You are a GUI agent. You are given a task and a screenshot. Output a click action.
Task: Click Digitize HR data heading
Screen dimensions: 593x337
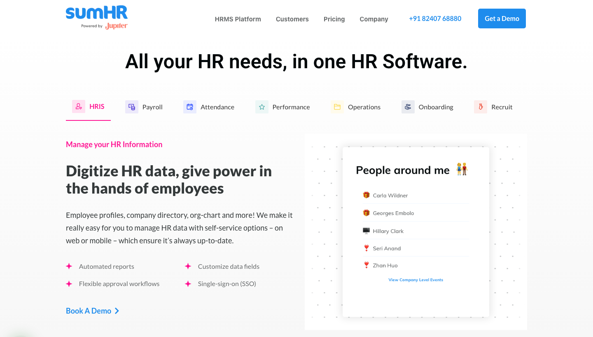(169, 180)
